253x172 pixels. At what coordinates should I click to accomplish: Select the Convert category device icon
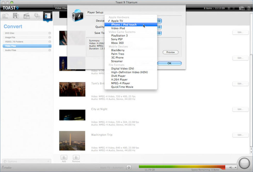tap(48, 16)
